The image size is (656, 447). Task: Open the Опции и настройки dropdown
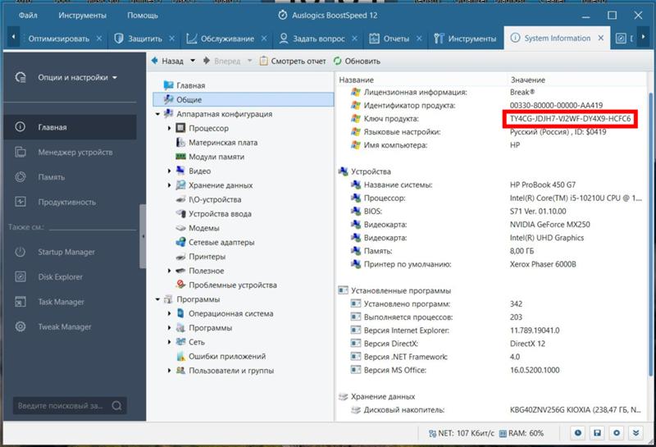[x=77, y=77]
